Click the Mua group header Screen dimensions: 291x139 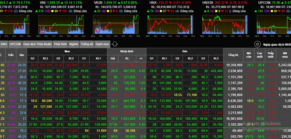point(67,51)
